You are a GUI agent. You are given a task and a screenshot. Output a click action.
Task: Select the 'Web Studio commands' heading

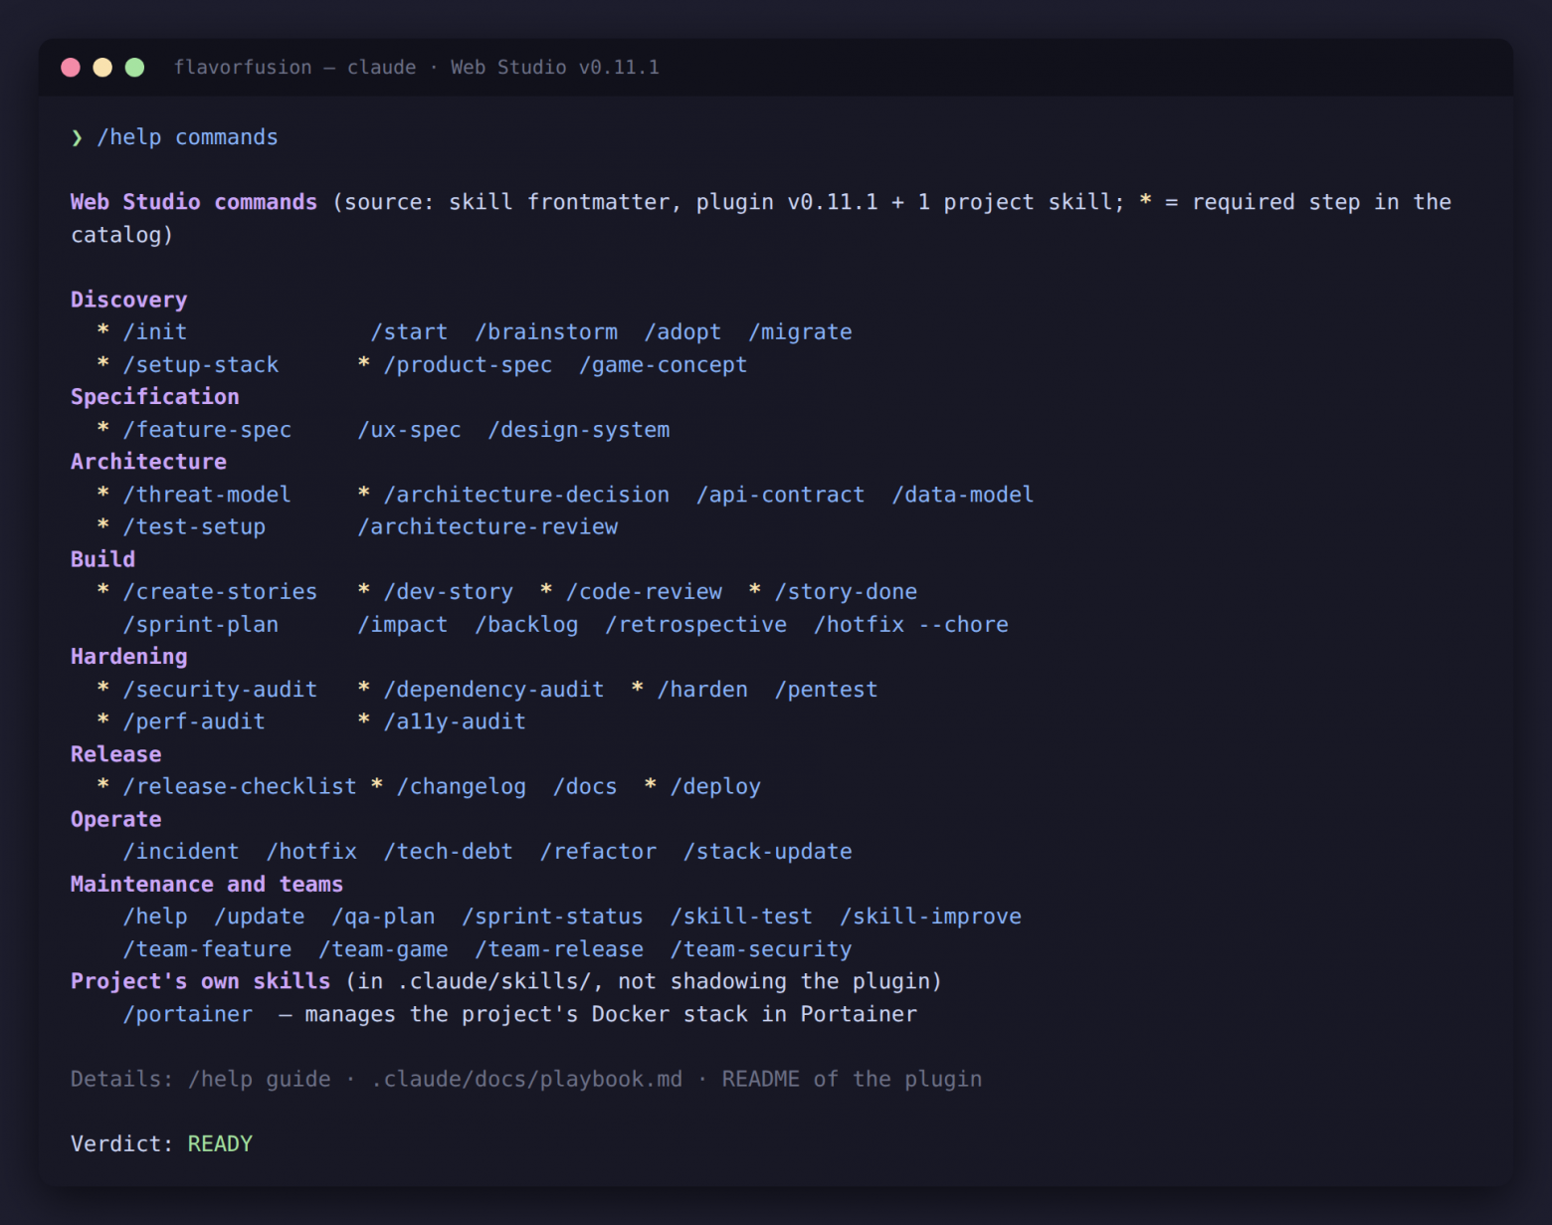click(194, 202)
